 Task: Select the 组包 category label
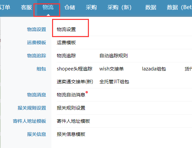point(41,69)
